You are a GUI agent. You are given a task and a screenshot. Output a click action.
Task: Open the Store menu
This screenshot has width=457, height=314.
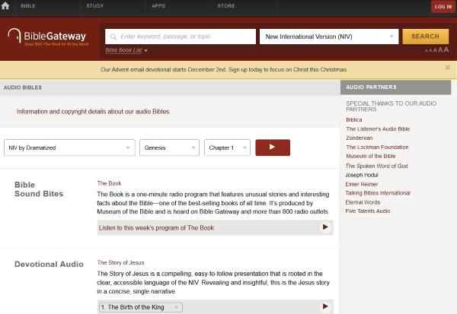(226, 6)
